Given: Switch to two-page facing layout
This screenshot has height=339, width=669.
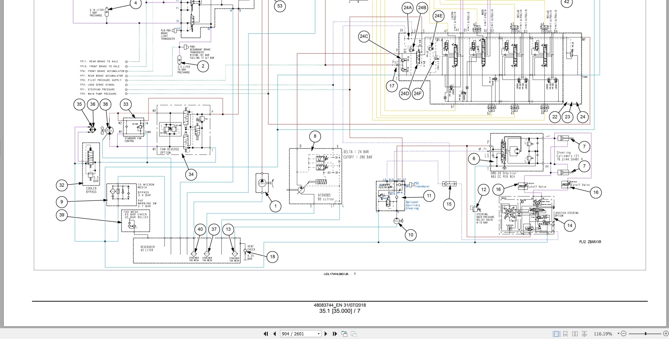Looking at the screenshot, I should click(x=575, y=334).
